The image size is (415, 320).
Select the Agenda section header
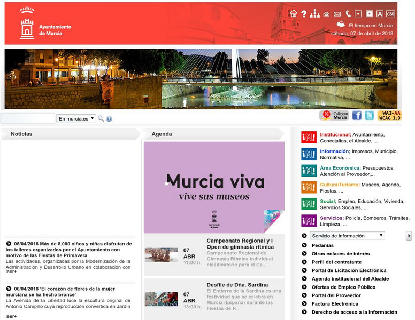162,134
